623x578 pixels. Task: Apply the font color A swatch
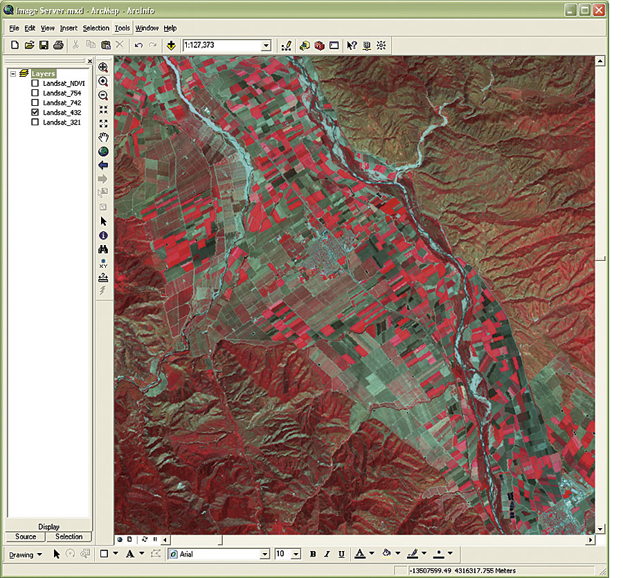click(x=360, y=554)
